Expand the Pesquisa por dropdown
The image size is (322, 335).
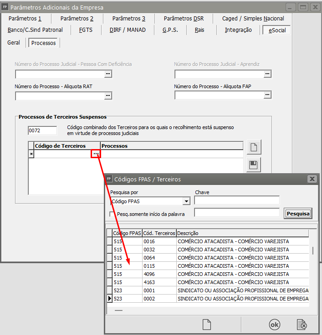[186, 201]
